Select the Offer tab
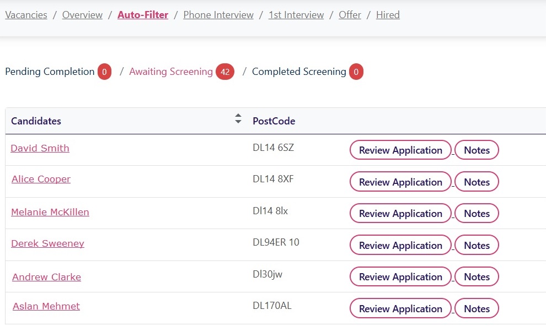The image size is (546, 326). pos(350,15)
